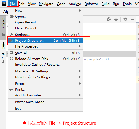139x129 pixels.
Task: Click the Collapse All icon
Action: point(116,19)
